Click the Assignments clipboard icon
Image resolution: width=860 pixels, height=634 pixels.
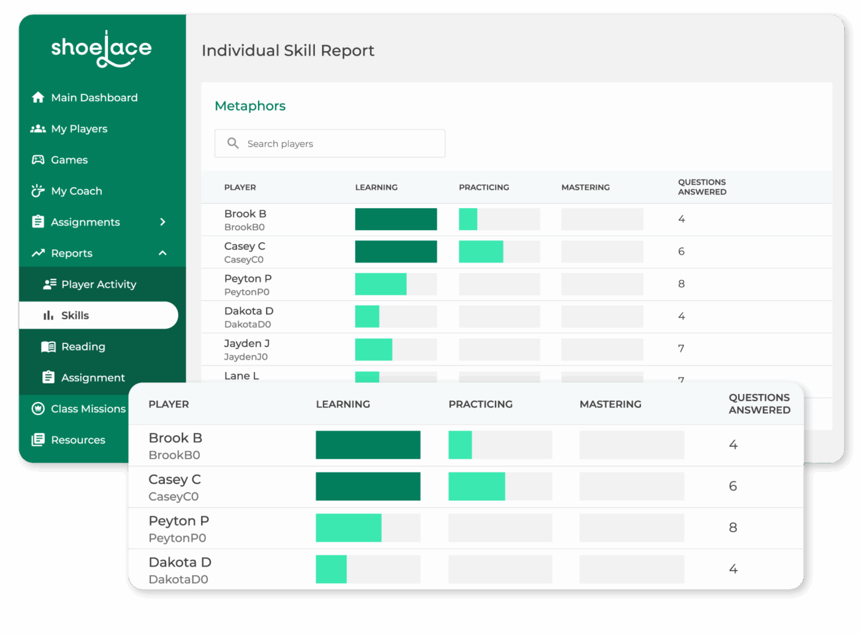38,222
